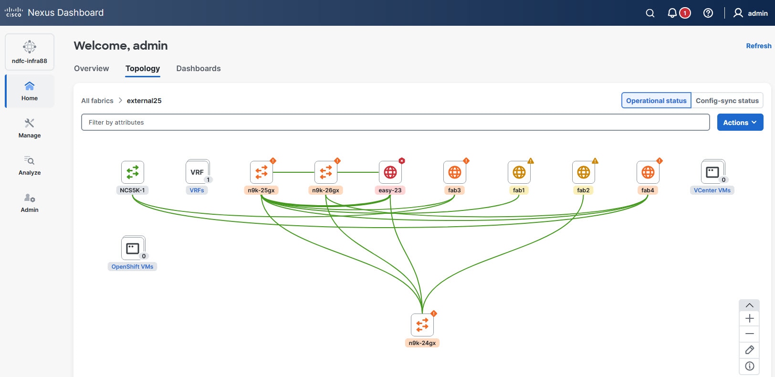Image resolution: width=775 pixels, height=377 pixels.
Task: Select the NCS5K-1 switch node
Action: pyautogui.click(x=133, y=172)
